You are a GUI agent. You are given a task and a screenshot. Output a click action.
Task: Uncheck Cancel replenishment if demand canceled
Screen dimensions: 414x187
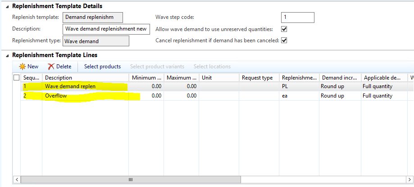(284, 40)
